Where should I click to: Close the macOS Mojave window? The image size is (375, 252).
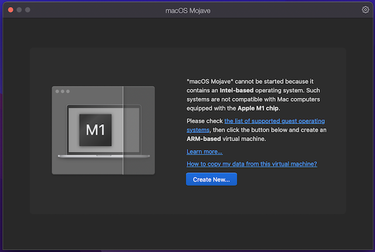point(11,10)
